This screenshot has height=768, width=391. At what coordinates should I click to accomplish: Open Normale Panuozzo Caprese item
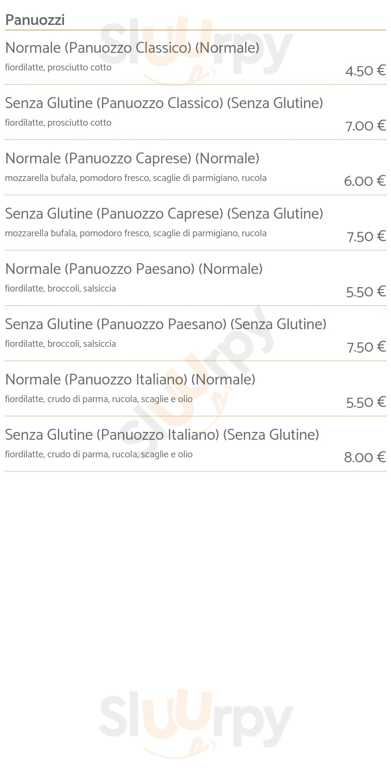(132, 158)
